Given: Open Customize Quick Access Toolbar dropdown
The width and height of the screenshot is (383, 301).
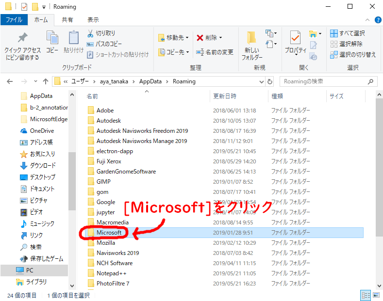Looking at the screenshot, I should 44,7.
